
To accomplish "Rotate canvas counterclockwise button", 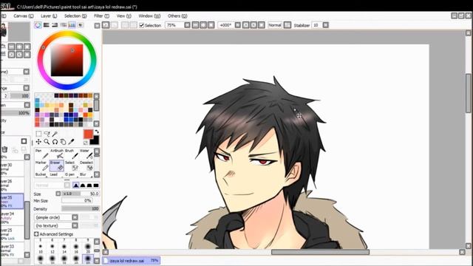I will click(246, 25).
